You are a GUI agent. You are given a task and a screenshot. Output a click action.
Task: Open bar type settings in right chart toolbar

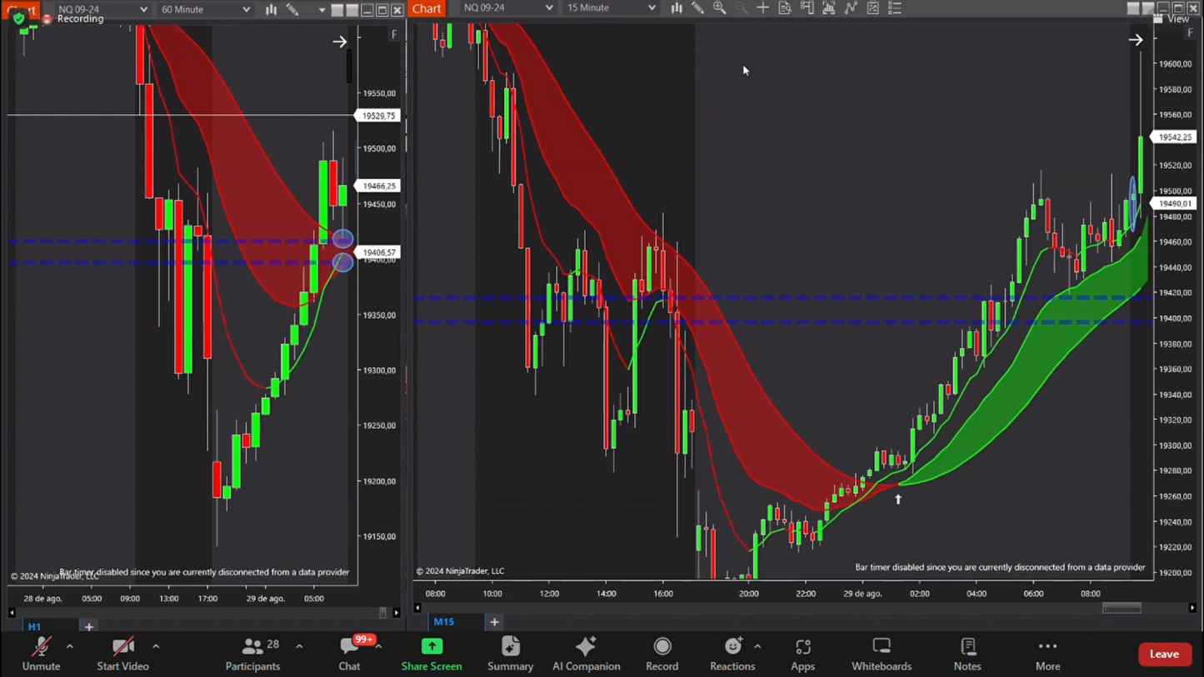point(677,8)
